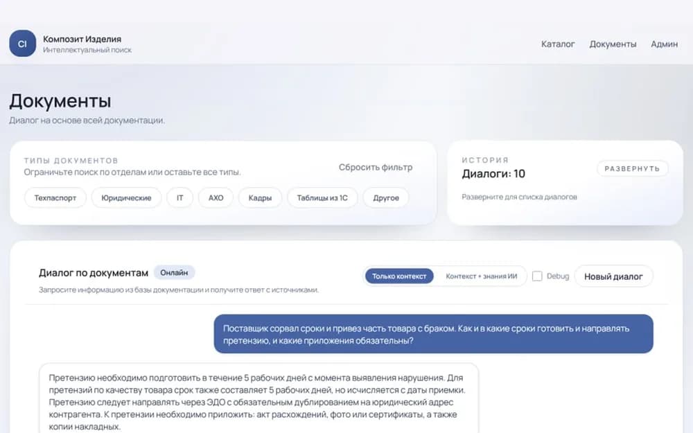Open the Документы navigation link
Screen dimensions: 693x433
click(613, 44)
